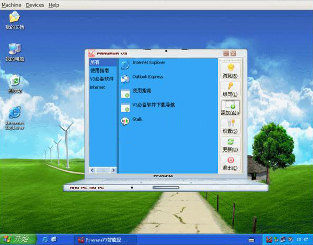Select the V3必备软件下载导航 text entry

click(x=154, y=105)
